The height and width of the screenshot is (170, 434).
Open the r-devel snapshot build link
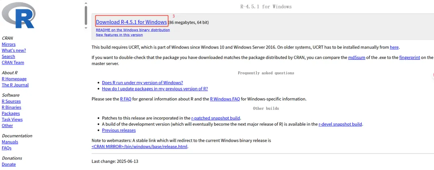[340, 124]
